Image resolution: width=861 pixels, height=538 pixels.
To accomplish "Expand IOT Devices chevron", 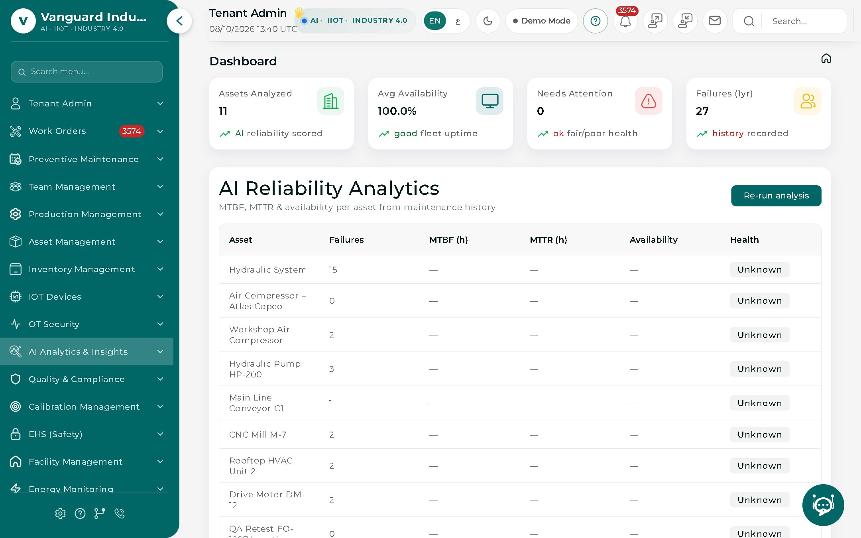I will click(160, 296).
